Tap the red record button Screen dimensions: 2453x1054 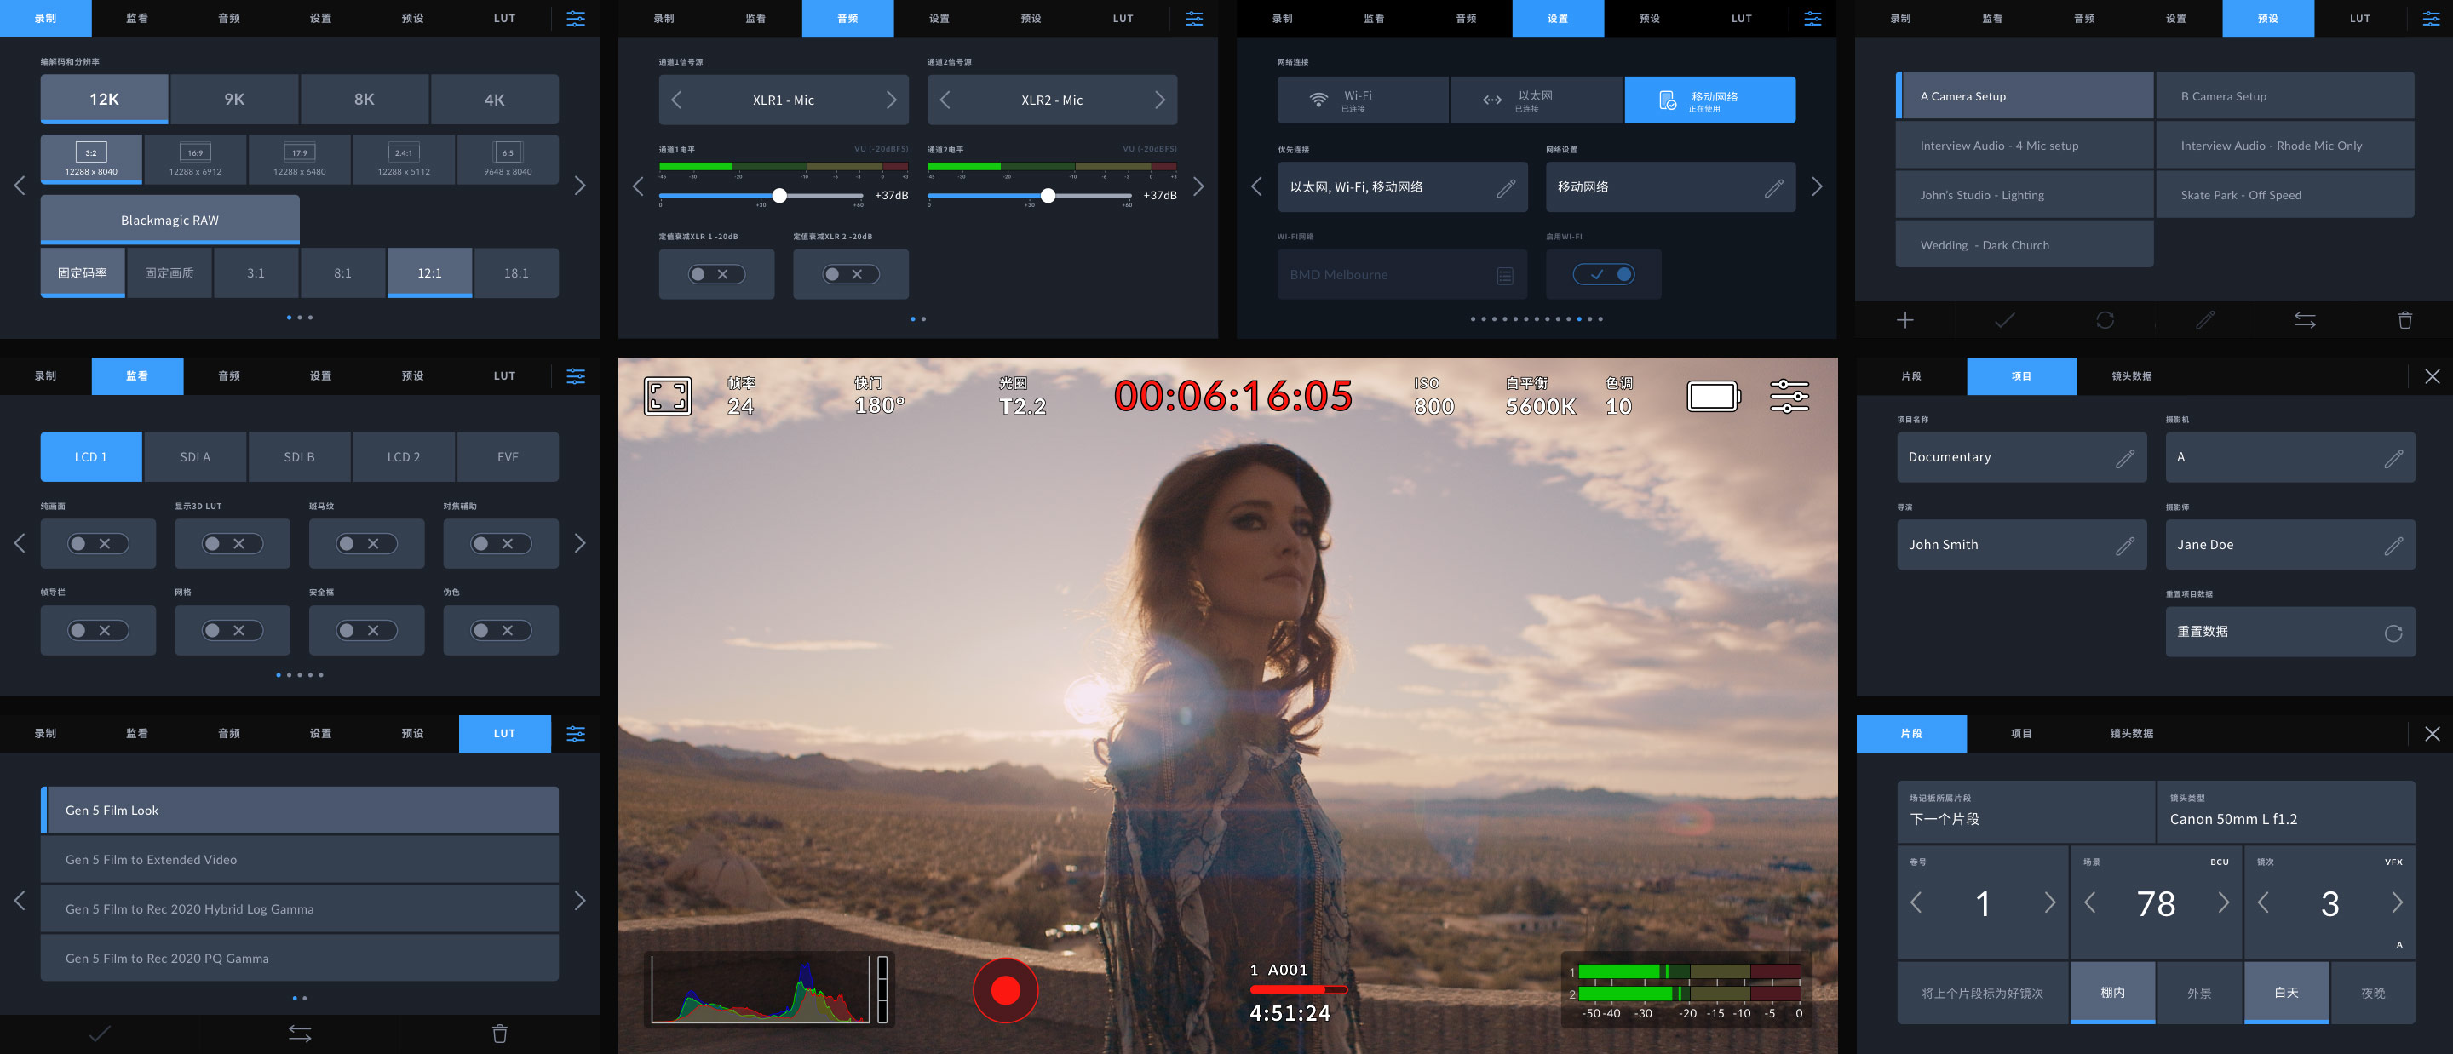click(x=1006, y=989)
